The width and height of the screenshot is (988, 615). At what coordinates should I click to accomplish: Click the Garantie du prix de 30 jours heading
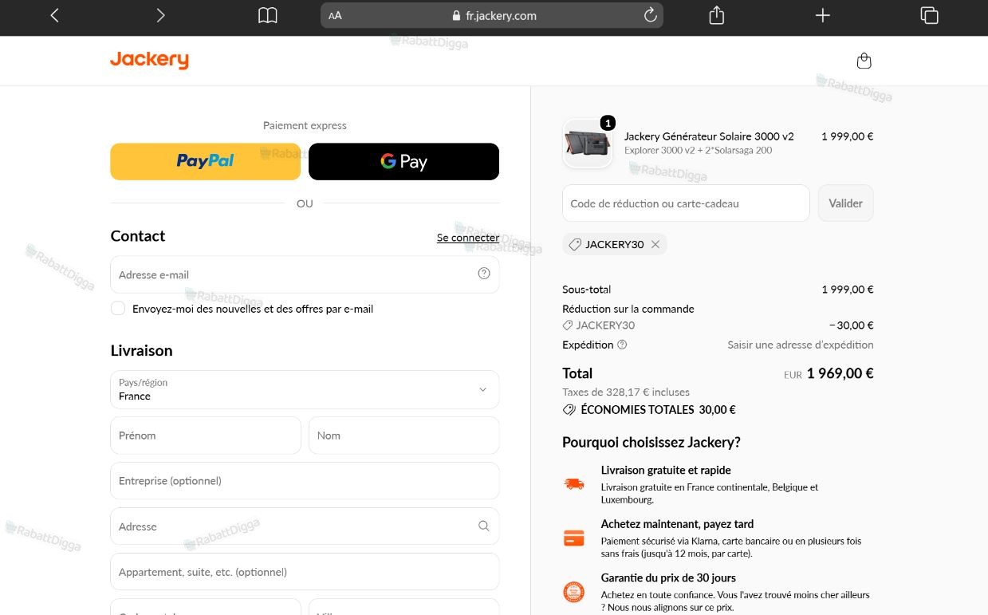pos(668,578)
